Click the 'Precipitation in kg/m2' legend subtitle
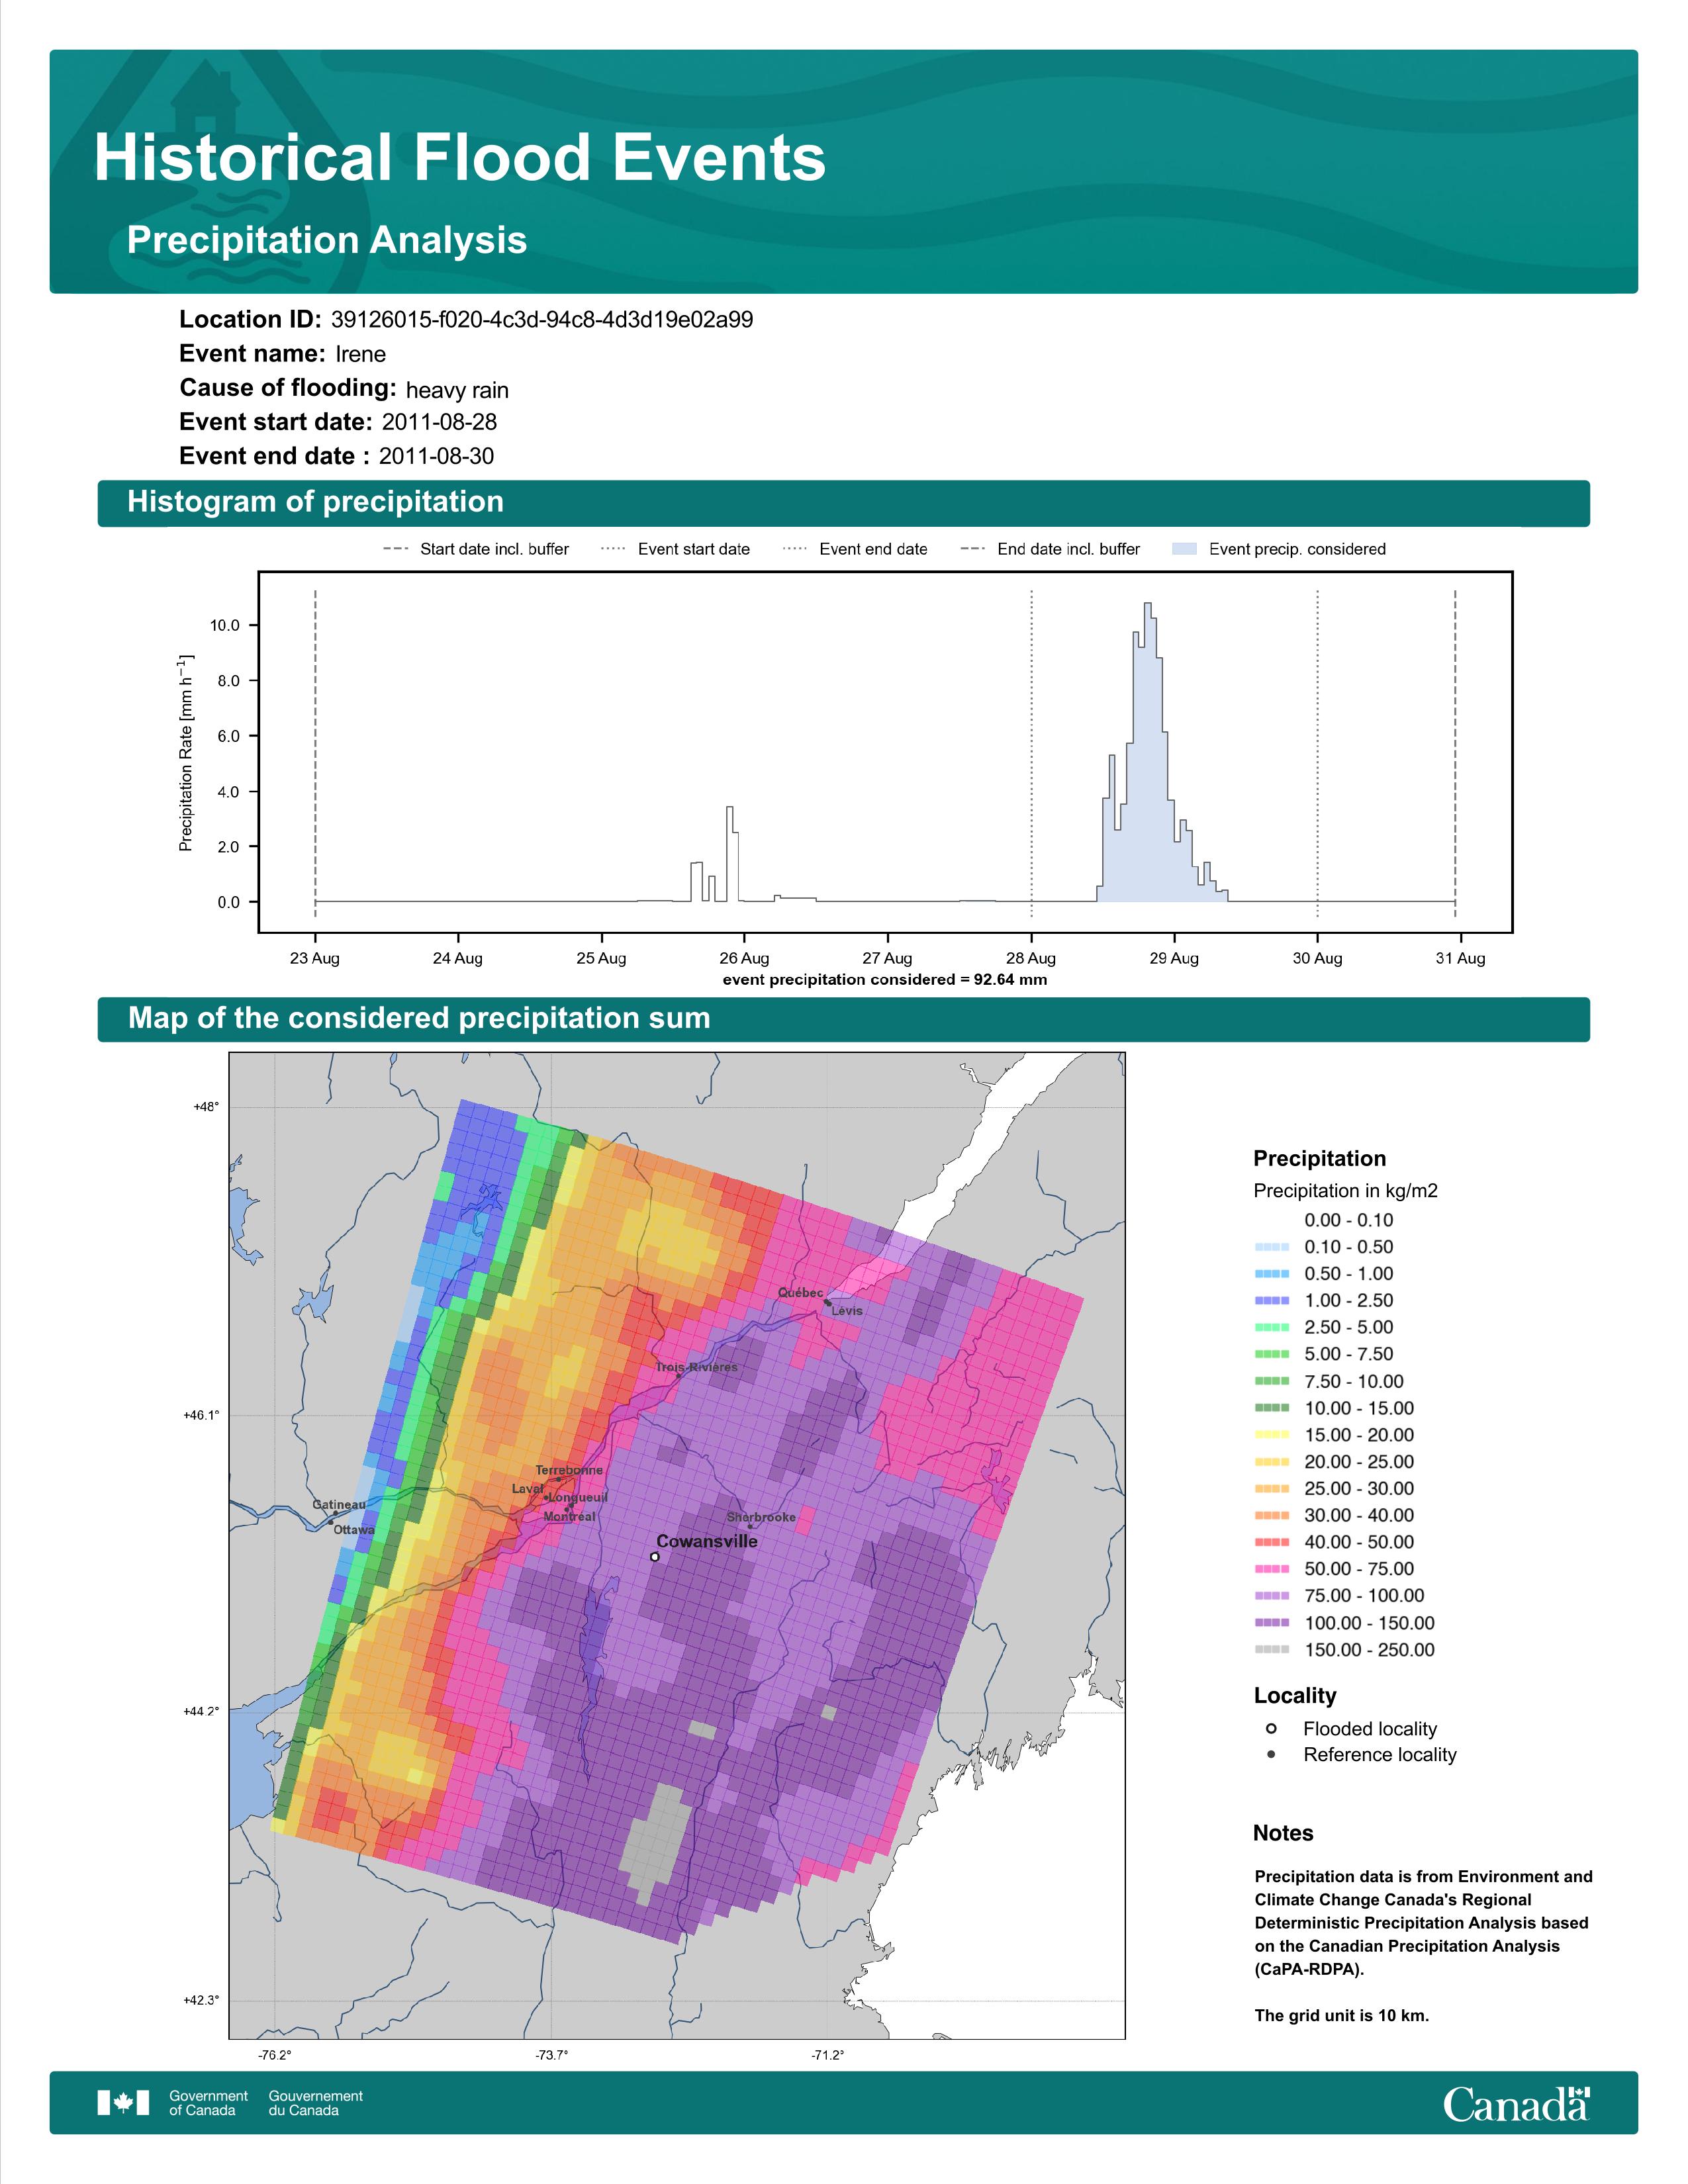The width and height of the screenshot is (1688, 2184). (x=1346, y=1191)
